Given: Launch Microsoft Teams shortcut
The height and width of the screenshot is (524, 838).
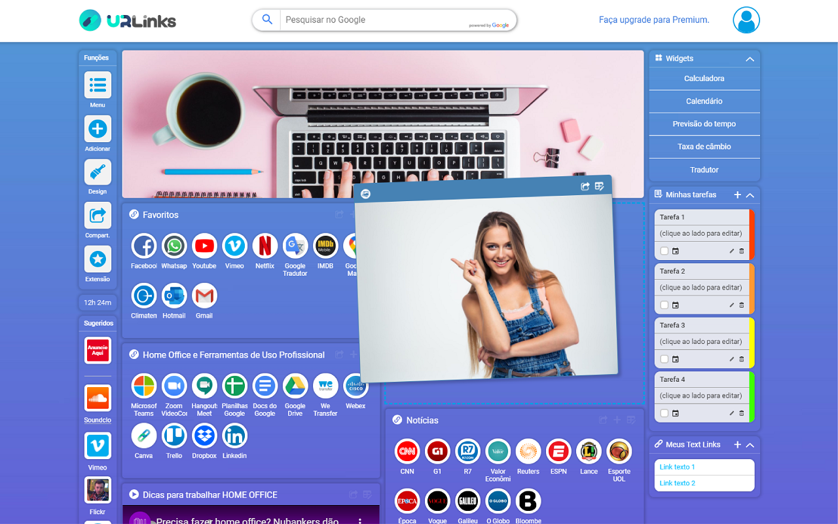Looking at the screenshot, I should pyautogui.click(x=144, y=386).
